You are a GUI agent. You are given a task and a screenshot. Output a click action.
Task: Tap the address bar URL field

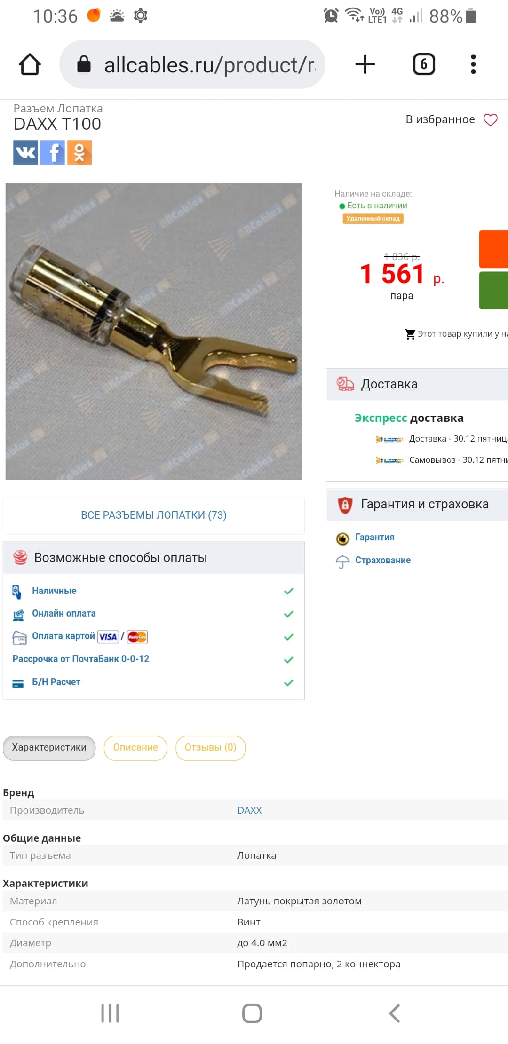pos(192,64)
